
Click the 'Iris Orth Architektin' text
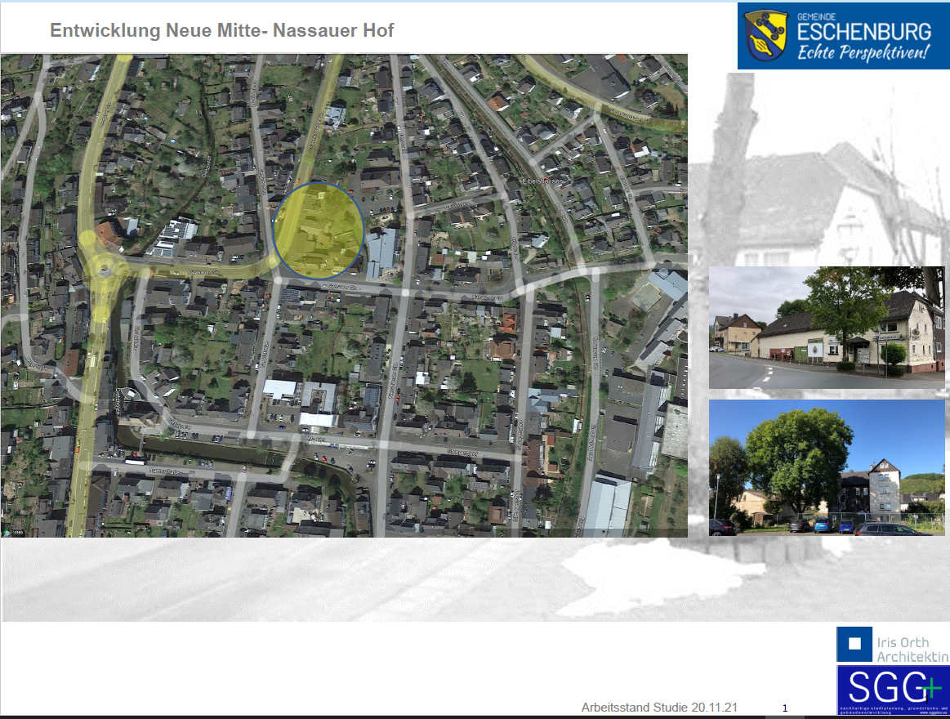912,650
